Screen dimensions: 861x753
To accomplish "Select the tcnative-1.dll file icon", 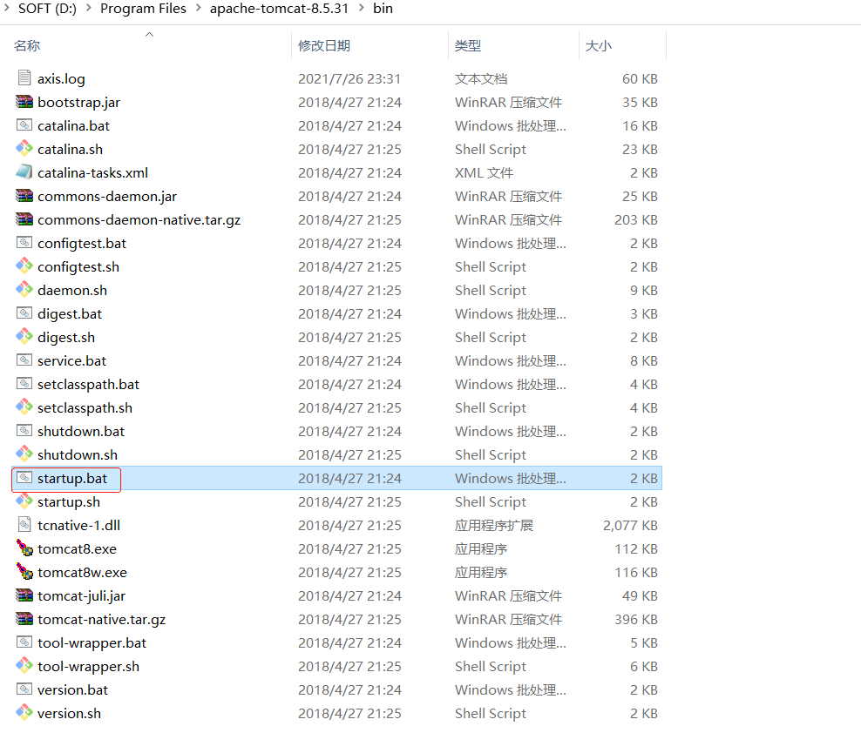I will tap(24, 524).
